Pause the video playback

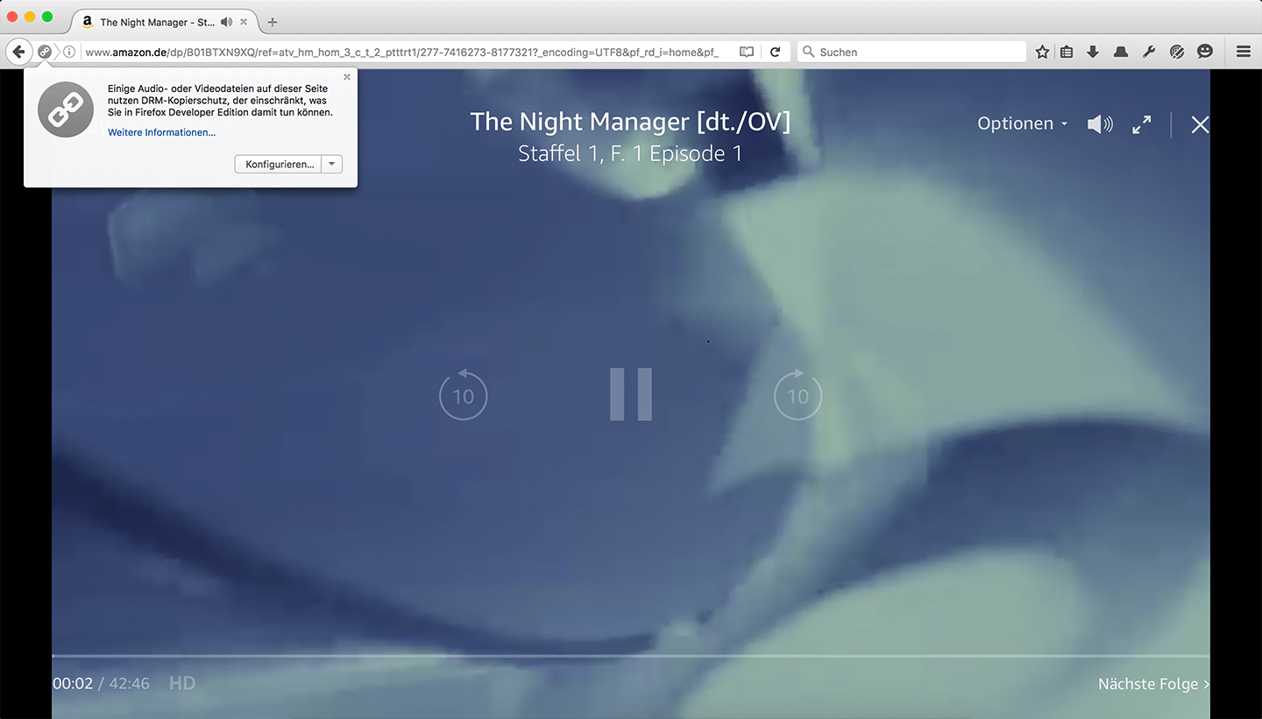631,394
